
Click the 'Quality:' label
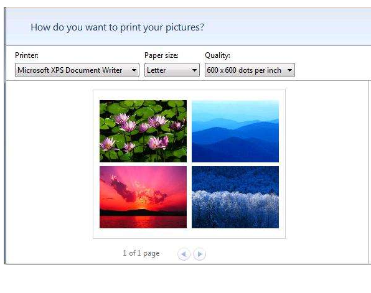[217, 55]
